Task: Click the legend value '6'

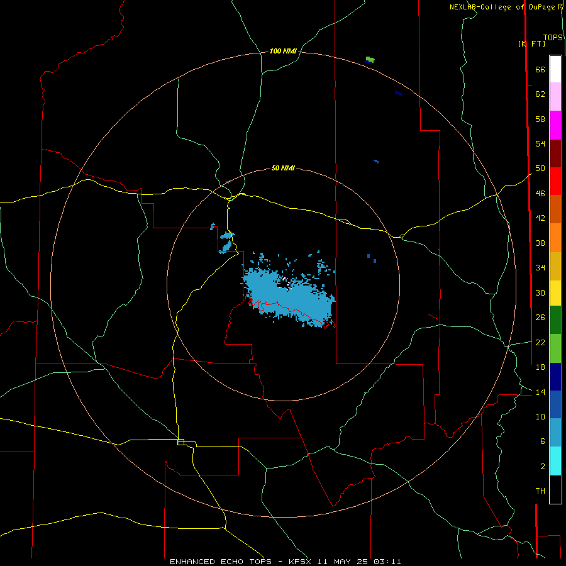Action: pos(543,441)
